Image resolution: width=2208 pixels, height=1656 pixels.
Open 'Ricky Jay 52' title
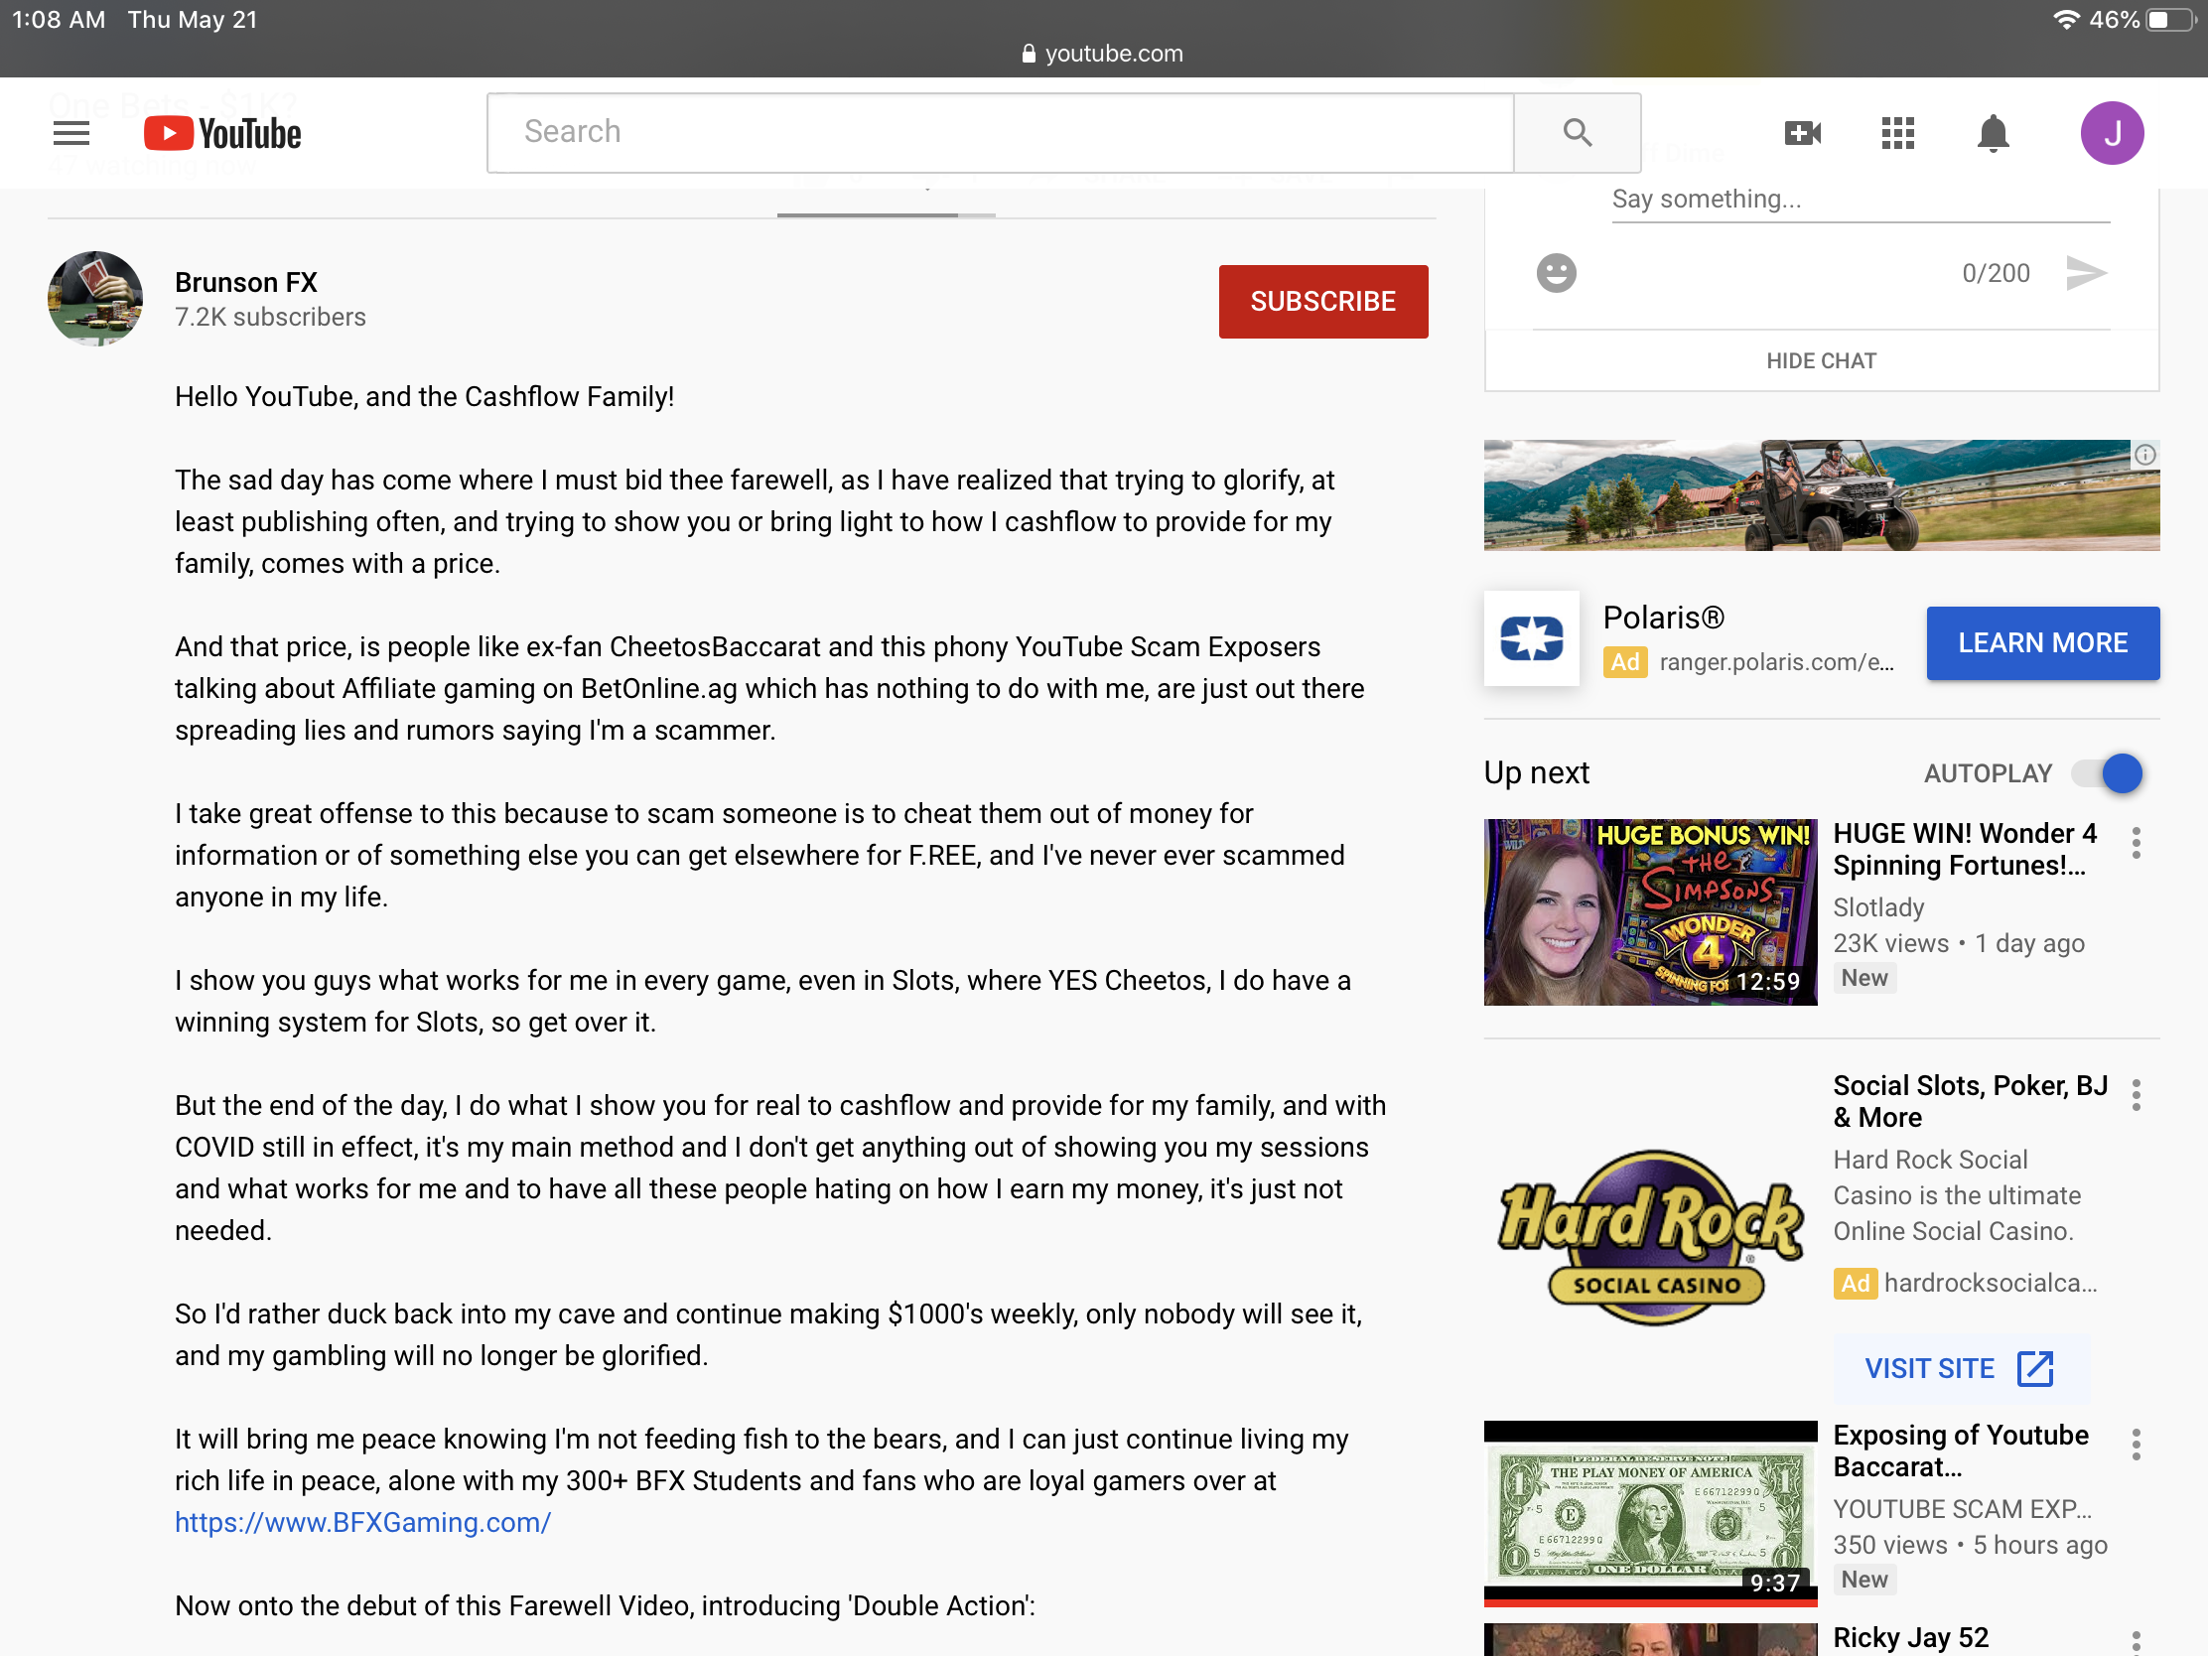[1910, 1637]
